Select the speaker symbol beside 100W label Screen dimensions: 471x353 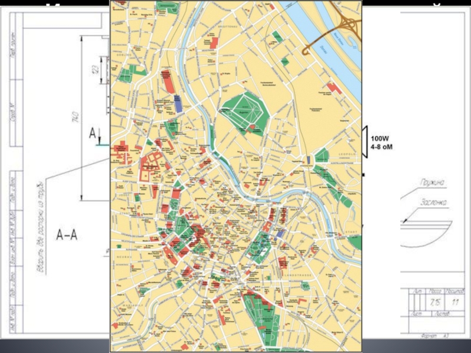[x=364, y=142]
